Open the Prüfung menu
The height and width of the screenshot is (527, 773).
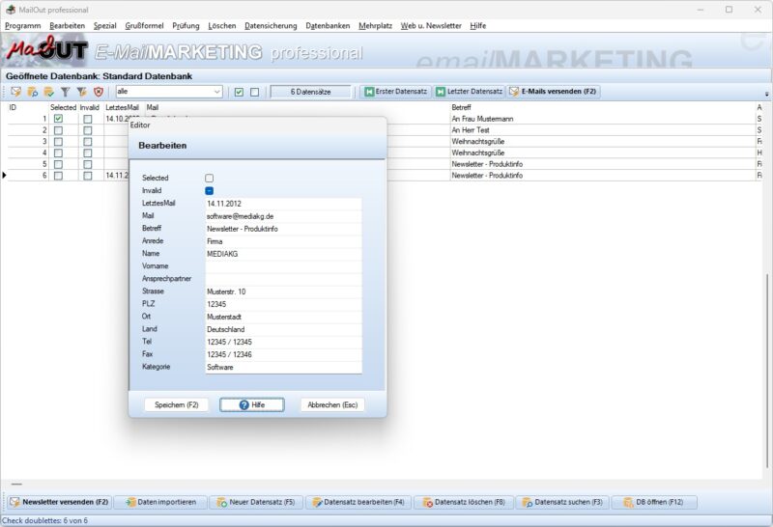pyautogui.click(x=186, y=25)
